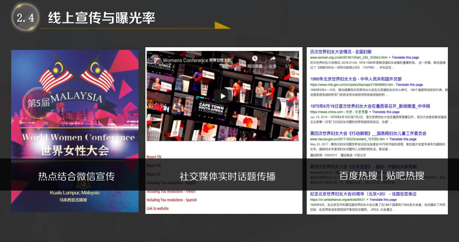The height and width of the screenshot is (242, 459).
Task: Open 'Including You resolutions - French' link
Action: (171, 192)
